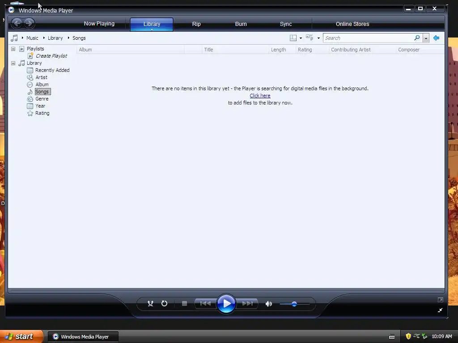Click the Artist icon in the library tree
Viewport: 458px width, 343px height.
click(x=30, y=77)
